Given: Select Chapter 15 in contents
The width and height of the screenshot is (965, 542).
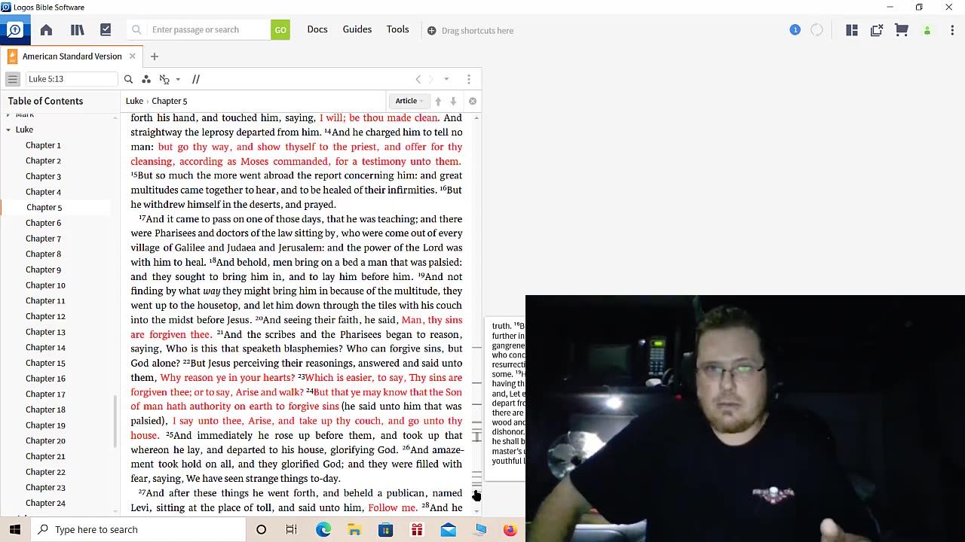Looking at the screenshot, I should [x=45, y=363].
